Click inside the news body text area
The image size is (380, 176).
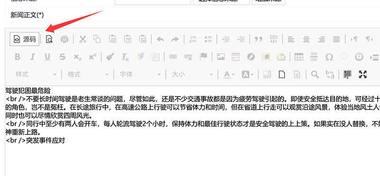[192, 131]
